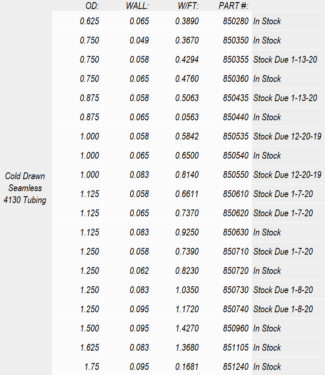Viewport: 325px width, 375px height.
Task: Select Stock Due 1-8-20 for part 850740
Action: [x=283, y=309]
